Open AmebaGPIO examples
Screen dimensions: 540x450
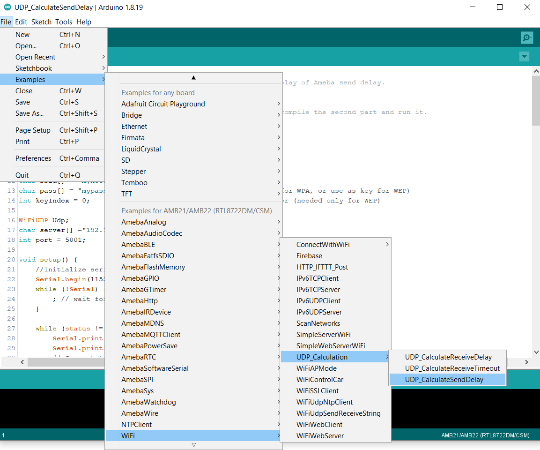coord(193,278)
